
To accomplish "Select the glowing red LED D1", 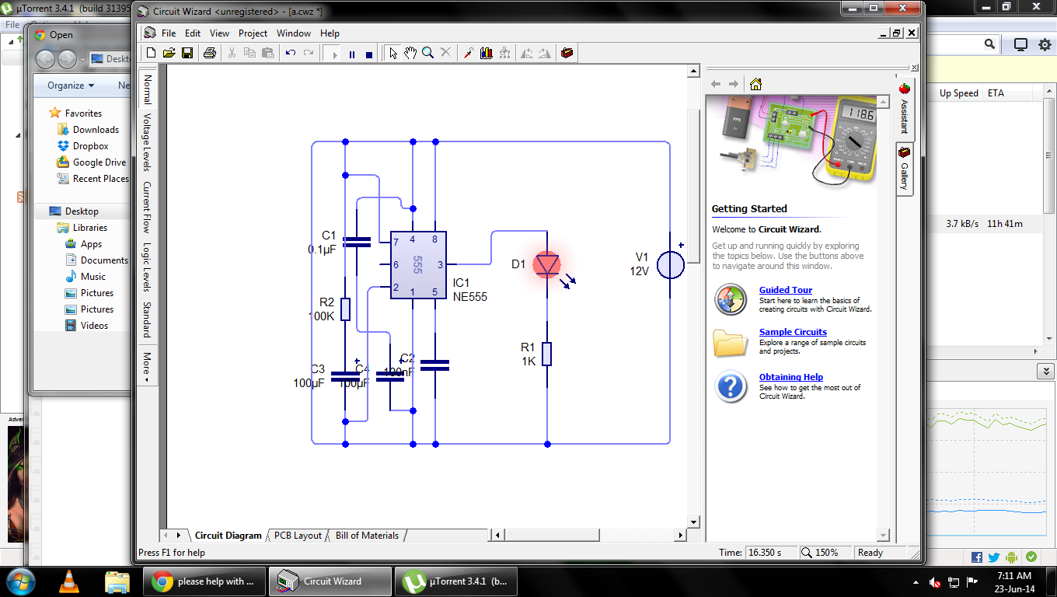I will [547, 264].
